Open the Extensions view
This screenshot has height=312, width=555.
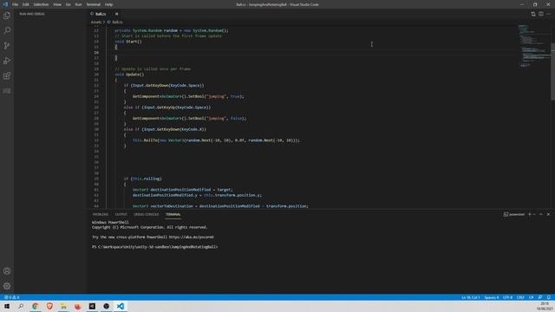click(x=7, y=75)
